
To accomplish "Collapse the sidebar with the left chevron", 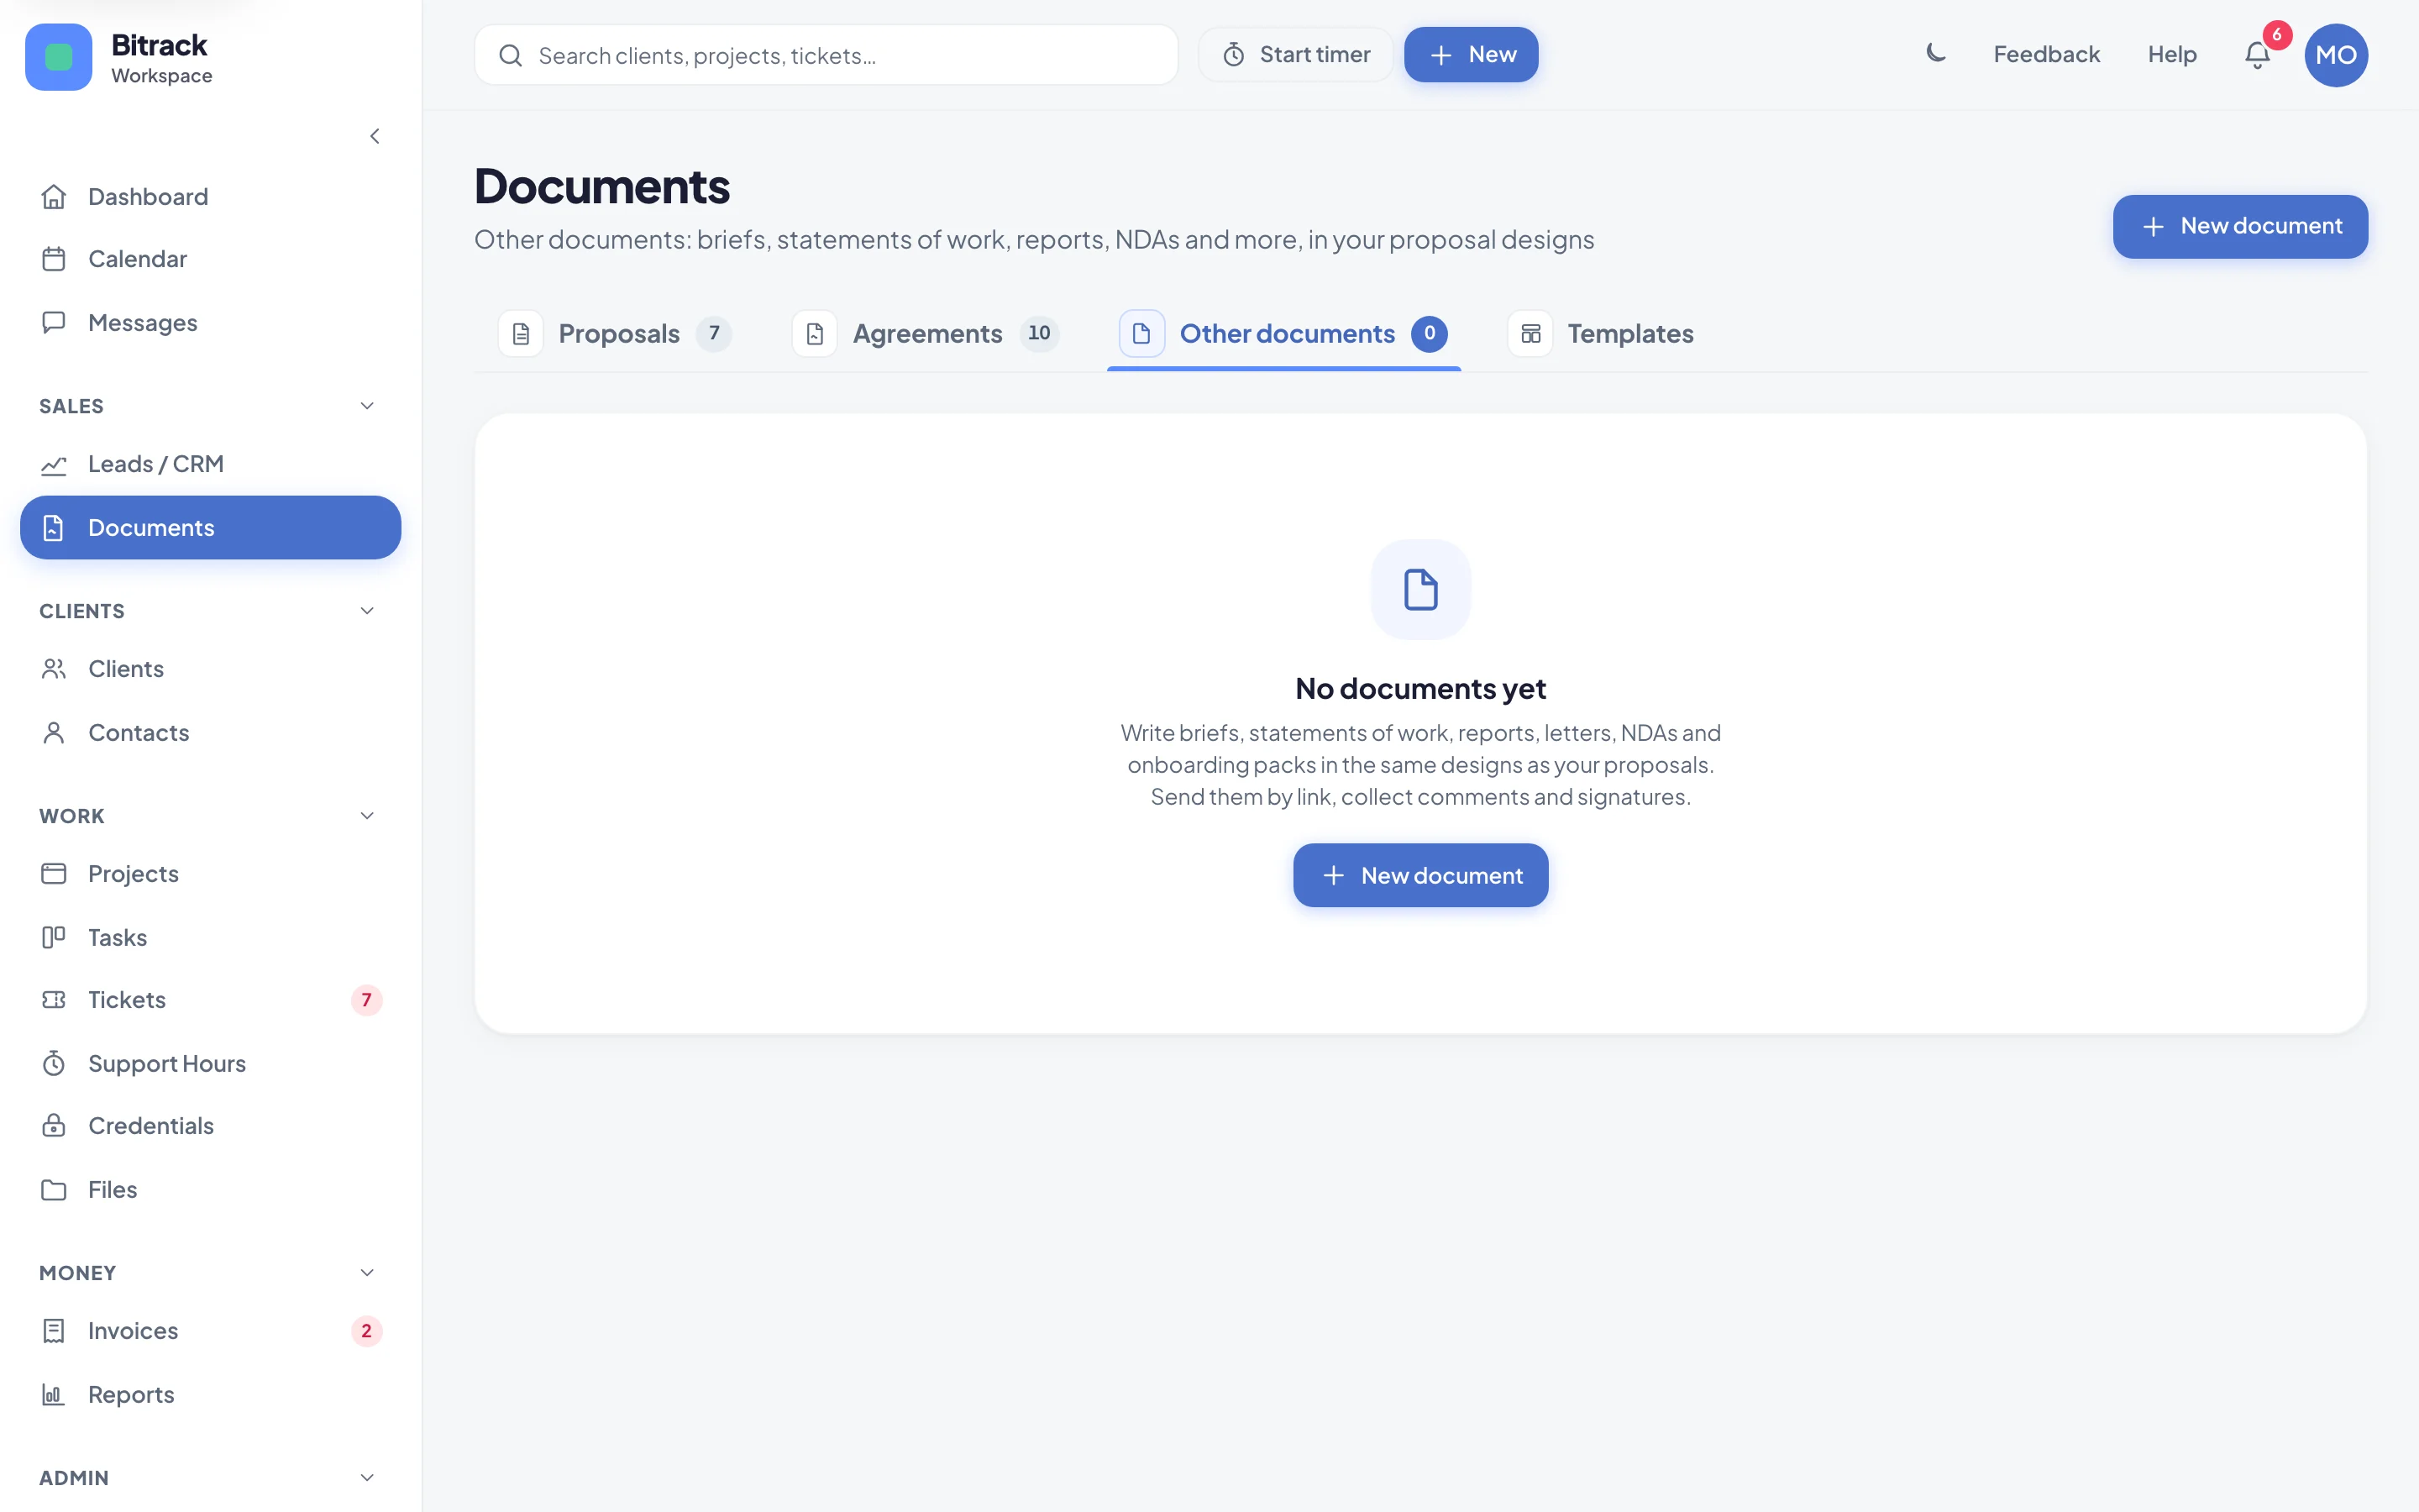I will point(375,136).
